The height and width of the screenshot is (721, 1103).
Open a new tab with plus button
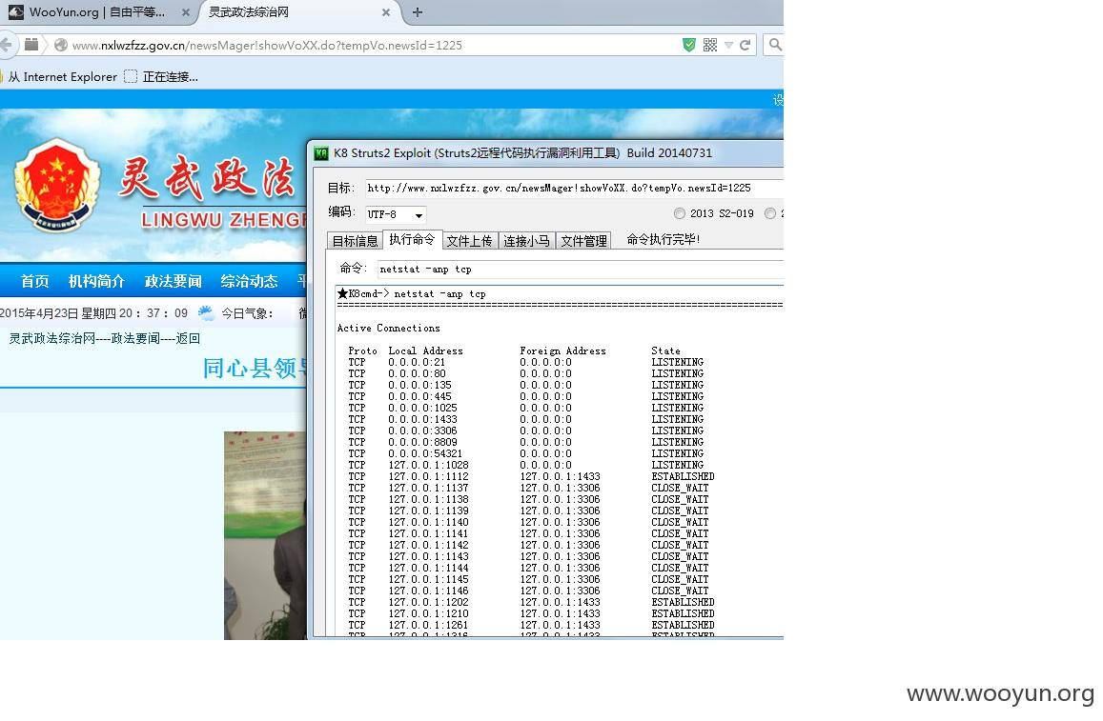(418, 12)
